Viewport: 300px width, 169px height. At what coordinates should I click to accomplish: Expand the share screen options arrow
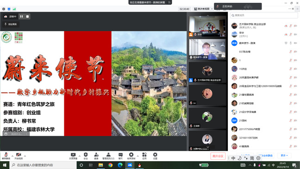[x=80, y=156]
